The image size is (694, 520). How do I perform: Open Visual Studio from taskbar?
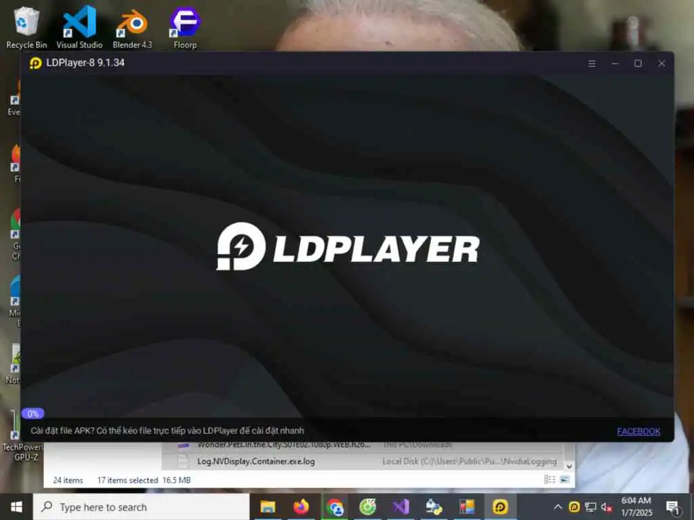[x=401, y=506]
